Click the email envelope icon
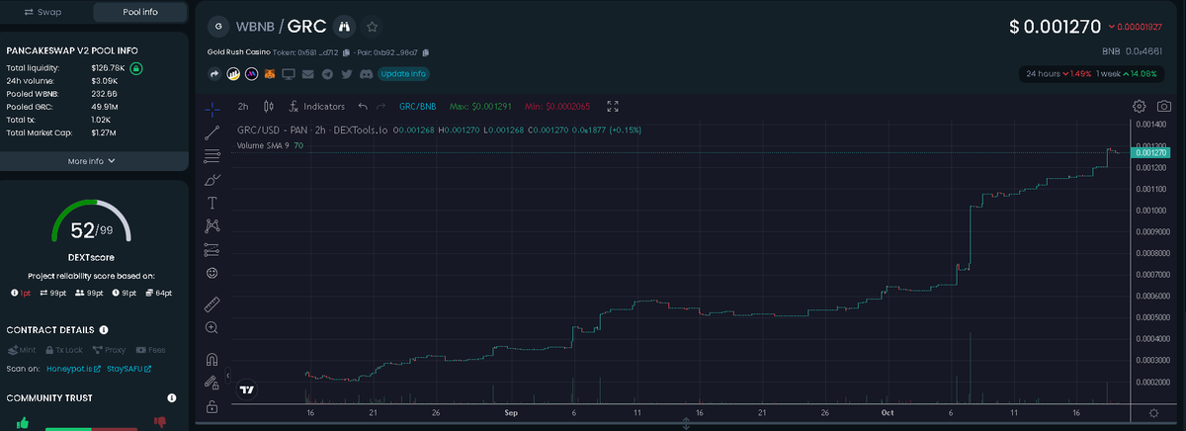The width and height of the screenshot is (1186, 431). 308,73
